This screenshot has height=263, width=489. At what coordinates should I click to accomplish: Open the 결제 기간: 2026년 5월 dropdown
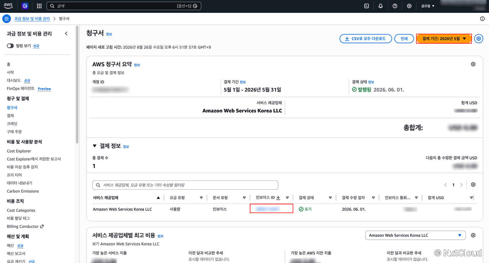coord(444,38)
